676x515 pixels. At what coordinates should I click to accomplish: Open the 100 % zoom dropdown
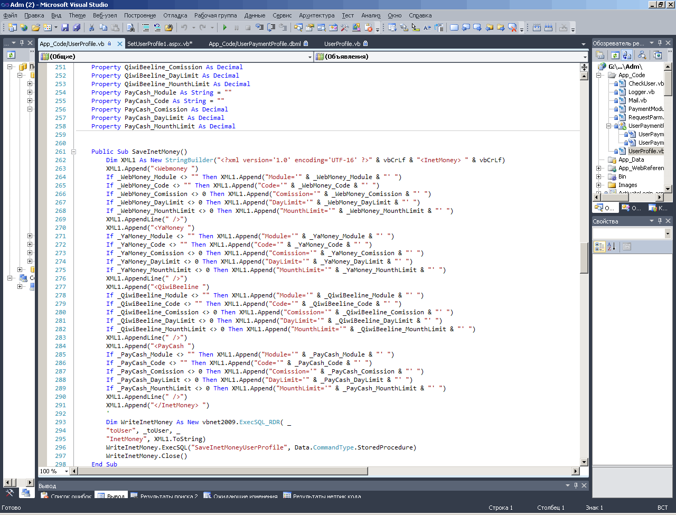[66, 471]
